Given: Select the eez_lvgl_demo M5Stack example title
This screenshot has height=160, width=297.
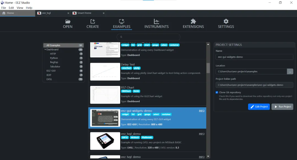Looking at the screenshot, I should pyautogui.click(x=131, y=134).
